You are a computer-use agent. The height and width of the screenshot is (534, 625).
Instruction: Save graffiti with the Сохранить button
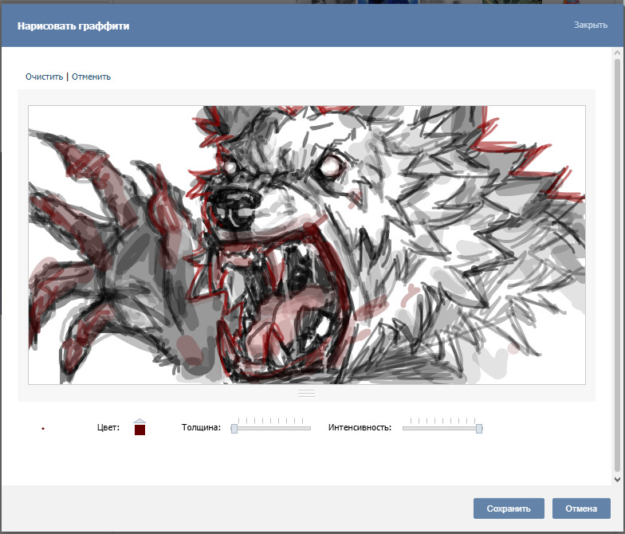click(x=509, y=508)
